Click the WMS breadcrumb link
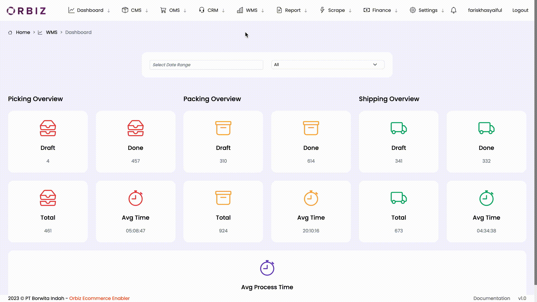The height and width of the screenshot is (302, 537). 52,32
